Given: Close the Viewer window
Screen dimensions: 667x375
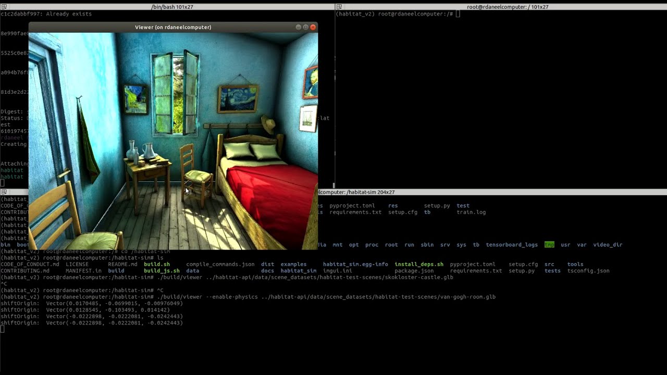Looking at the screenshot, I should point(313,27).
